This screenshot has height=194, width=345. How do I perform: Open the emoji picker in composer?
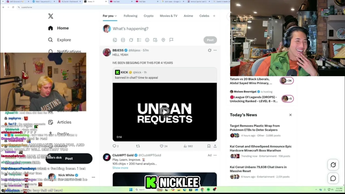coord(147,40)
